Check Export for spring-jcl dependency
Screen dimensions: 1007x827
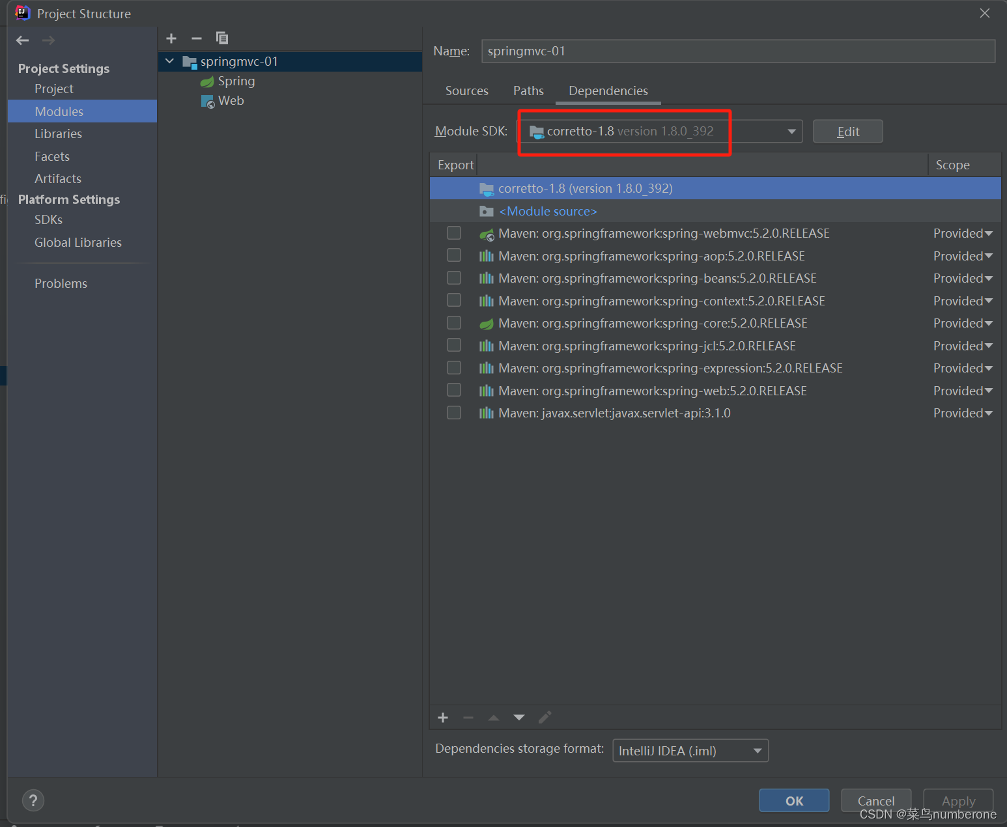click(x=454, y=345)
